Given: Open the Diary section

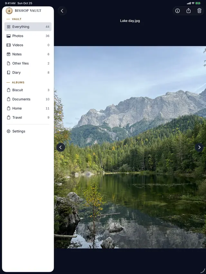Looking at the screenshot, I should 28,73.
